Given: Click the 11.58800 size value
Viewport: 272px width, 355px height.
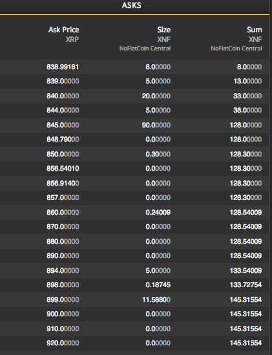Looking at the screenshot, I should coord(156,300).
